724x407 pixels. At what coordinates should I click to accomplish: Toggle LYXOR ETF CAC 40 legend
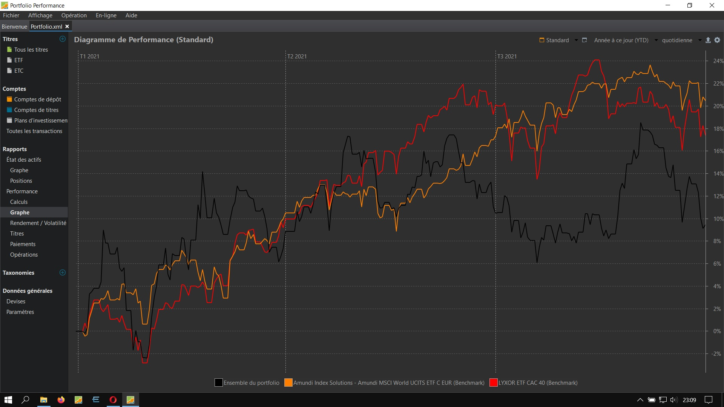pyautogui.click(x=538, y=383)
